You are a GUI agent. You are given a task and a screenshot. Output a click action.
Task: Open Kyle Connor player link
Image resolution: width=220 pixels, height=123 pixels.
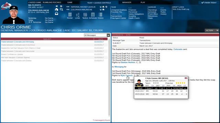[x=126, y=76]
